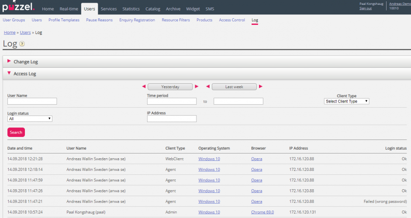Collapse the Access Log section

(x=24, y=74)
